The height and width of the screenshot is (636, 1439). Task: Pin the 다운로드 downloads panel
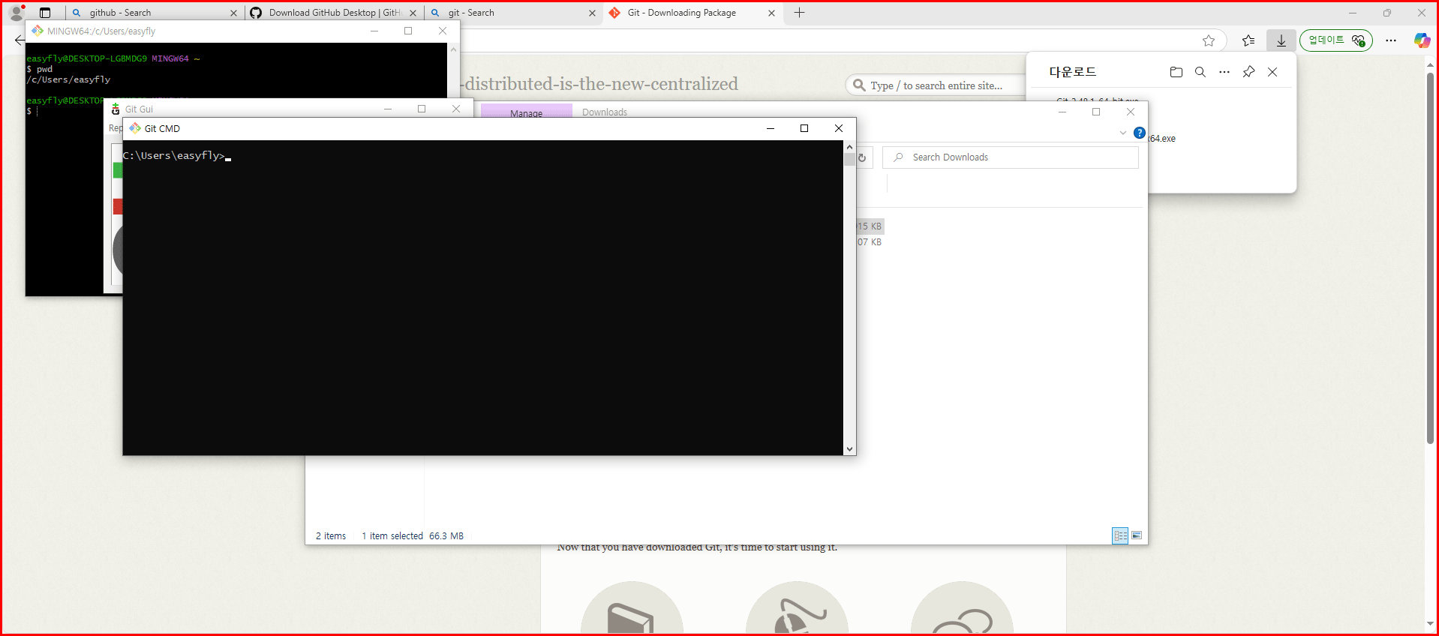pyautogui.click(x=1248, y=72)
